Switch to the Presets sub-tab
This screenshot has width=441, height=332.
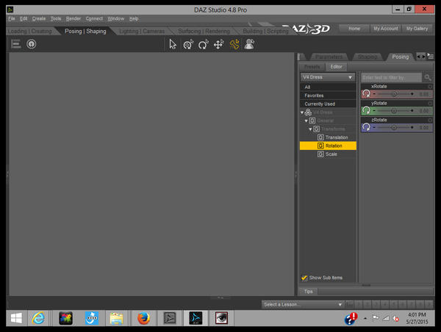[312, 67]
